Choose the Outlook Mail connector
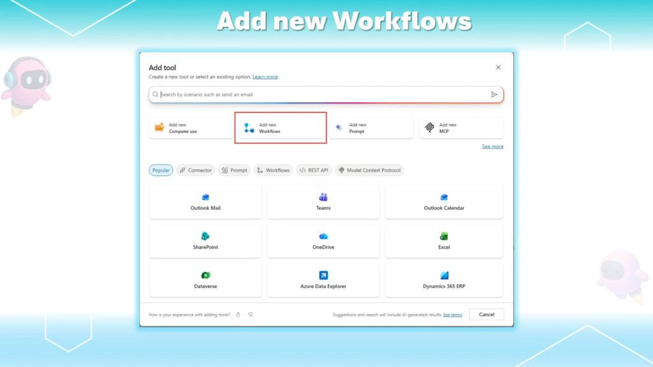Screen dimensions: 653x367 pyautogui.click(x=205, y=202)
